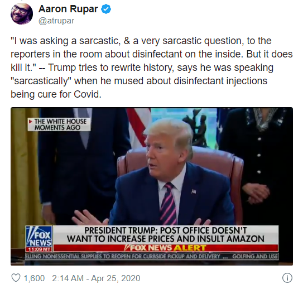
Task: Click the scrolling news ticker at video bottom
Action: click(152, 257)
